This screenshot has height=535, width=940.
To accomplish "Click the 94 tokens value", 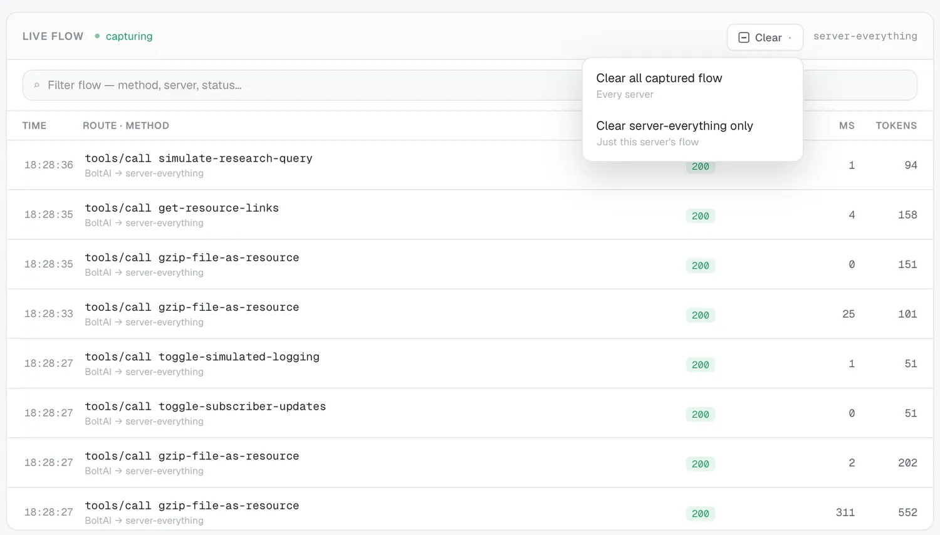I will pyautogui.click(x=911, y=165).
